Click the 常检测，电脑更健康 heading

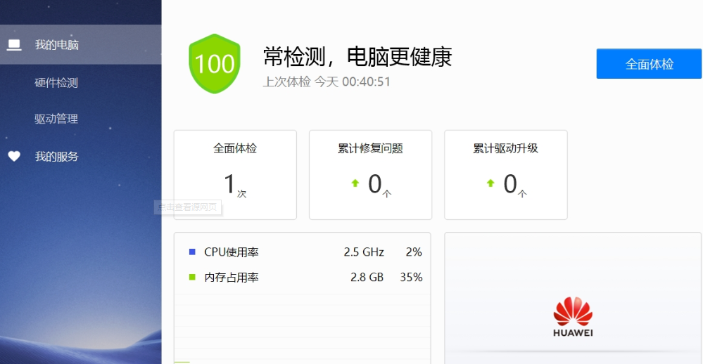(357, 56)
